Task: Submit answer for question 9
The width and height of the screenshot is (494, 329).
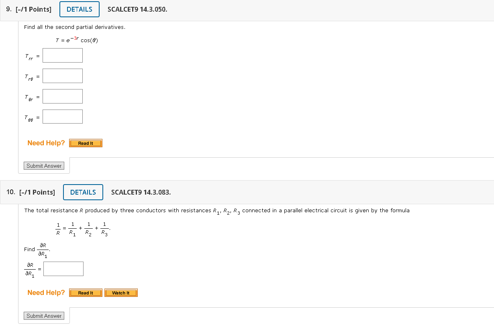Action: (x=44, y=165)
